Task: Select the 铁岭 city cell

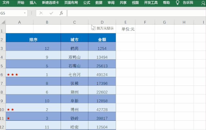Action: 74,116
